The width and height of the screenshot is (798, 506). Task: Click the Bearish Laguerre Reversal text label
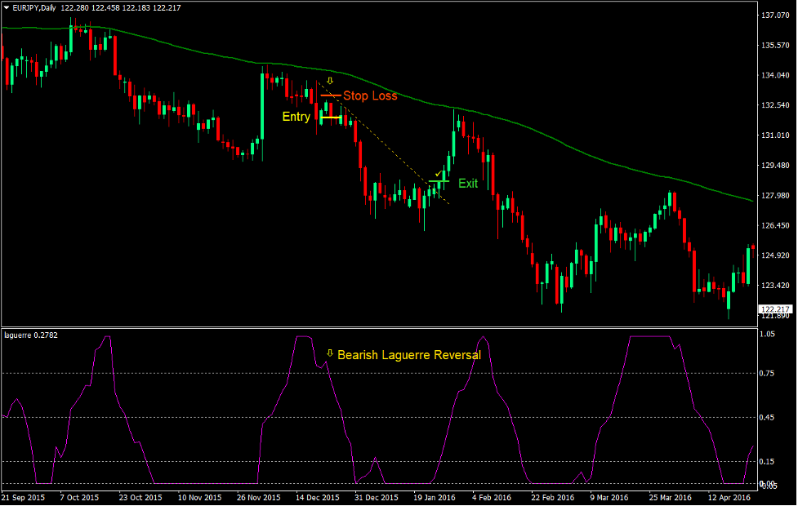click(x=408, y=355)
